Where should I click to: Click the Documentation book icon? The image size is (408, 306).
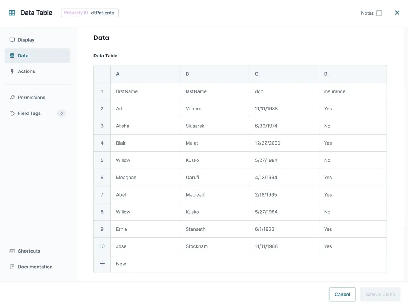point(12,267)
